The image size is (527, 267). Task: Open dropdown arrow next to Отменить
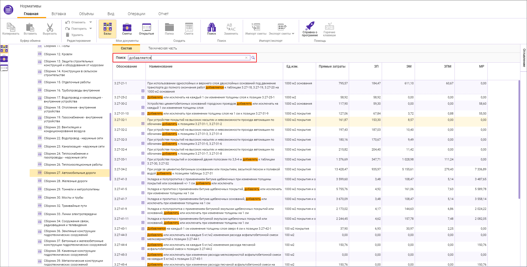coord(91,22)
